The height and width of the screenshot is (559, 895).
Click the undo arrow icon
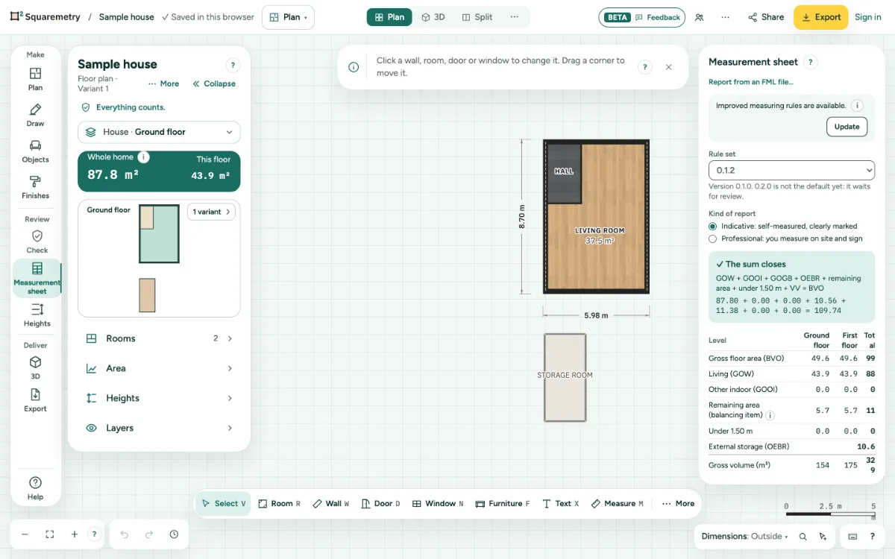click(125, 534)
